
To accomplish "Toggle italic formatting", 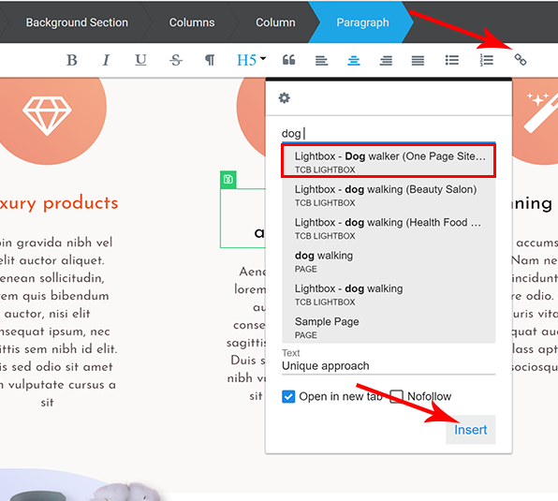I will pyautogui.click(x=106, y=60).
